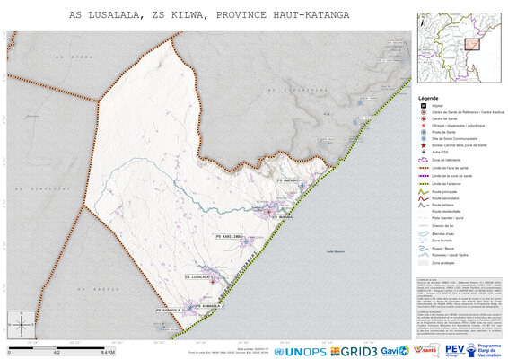The height and width of the screenshot is (359, 508).
Task: Click the Étendue d'eau legend symbol
Action: pos(424,233)
